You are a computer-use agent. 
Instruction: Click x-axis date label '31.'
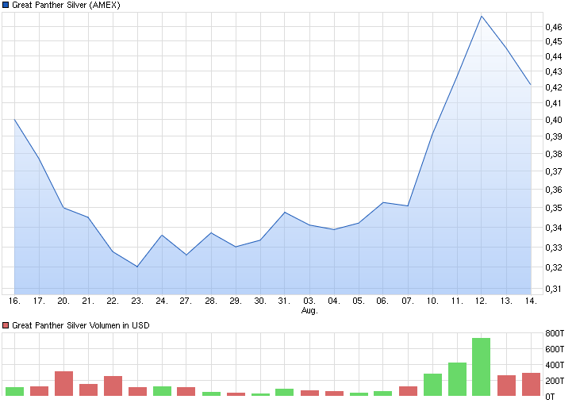(284, 301)
